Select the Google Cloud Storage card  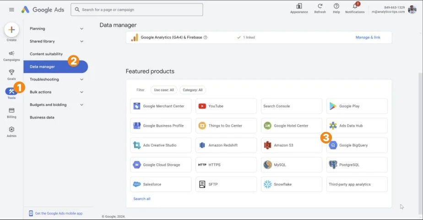[x=161, y=165]
